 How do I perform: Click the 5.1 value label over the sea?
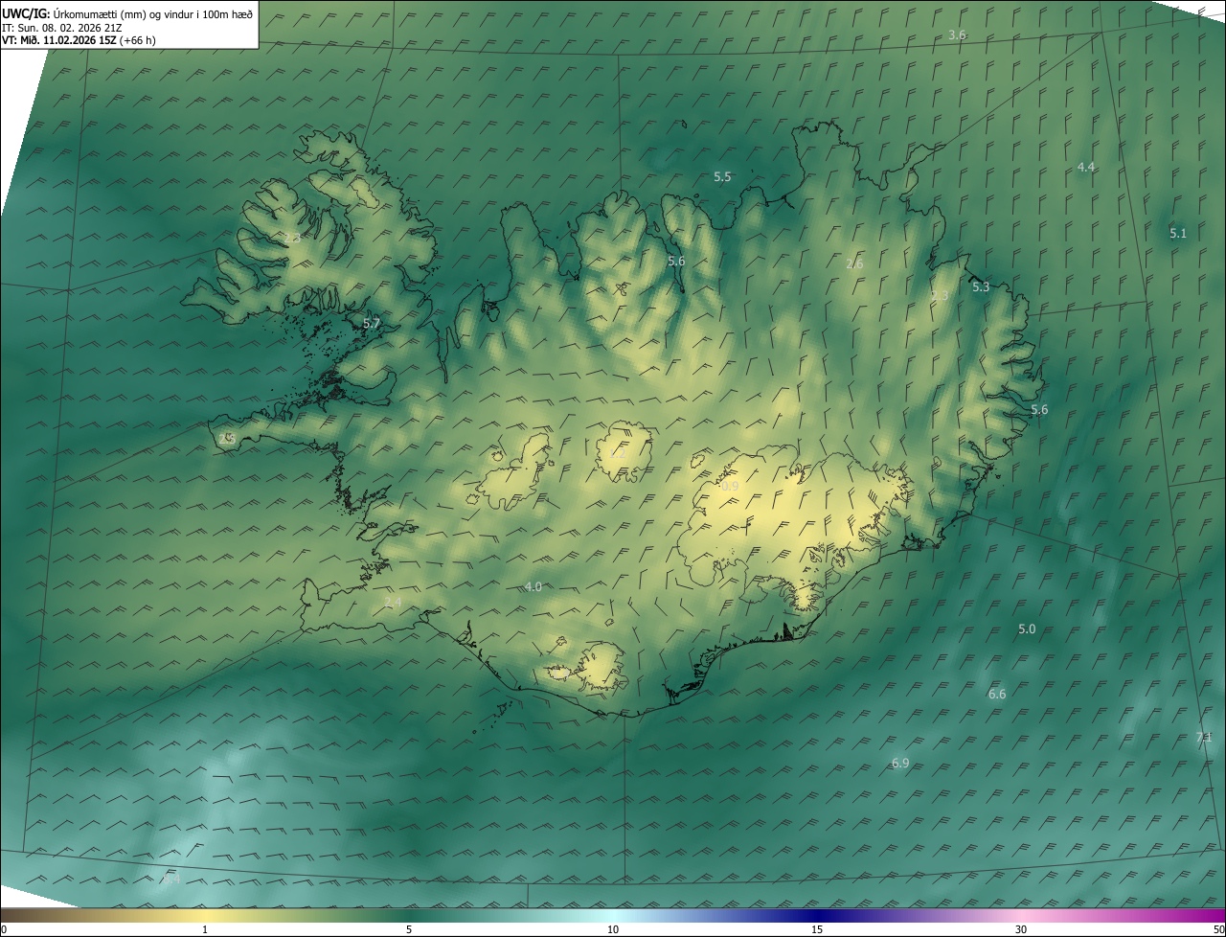(x=1178, y=234)
